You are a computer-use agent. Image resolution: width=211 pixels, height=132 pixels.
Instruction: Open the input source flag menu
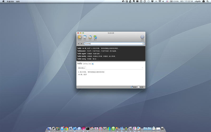point(167,1)
